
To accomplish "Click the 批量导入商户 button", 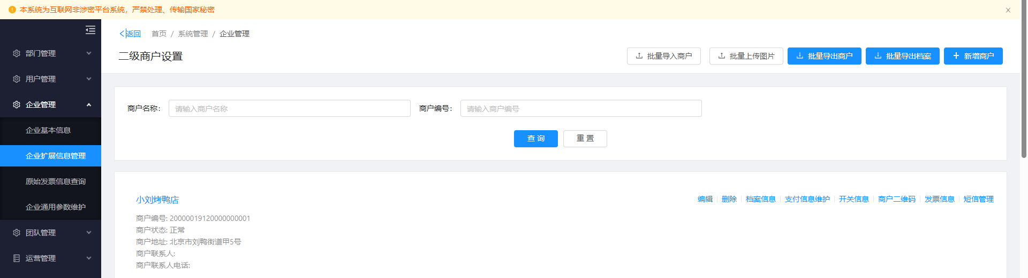I will click(x=663, y=56).
